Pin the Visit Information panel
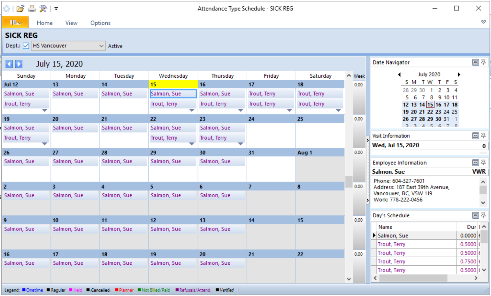The image size is (491, 296). click(483, 136)
